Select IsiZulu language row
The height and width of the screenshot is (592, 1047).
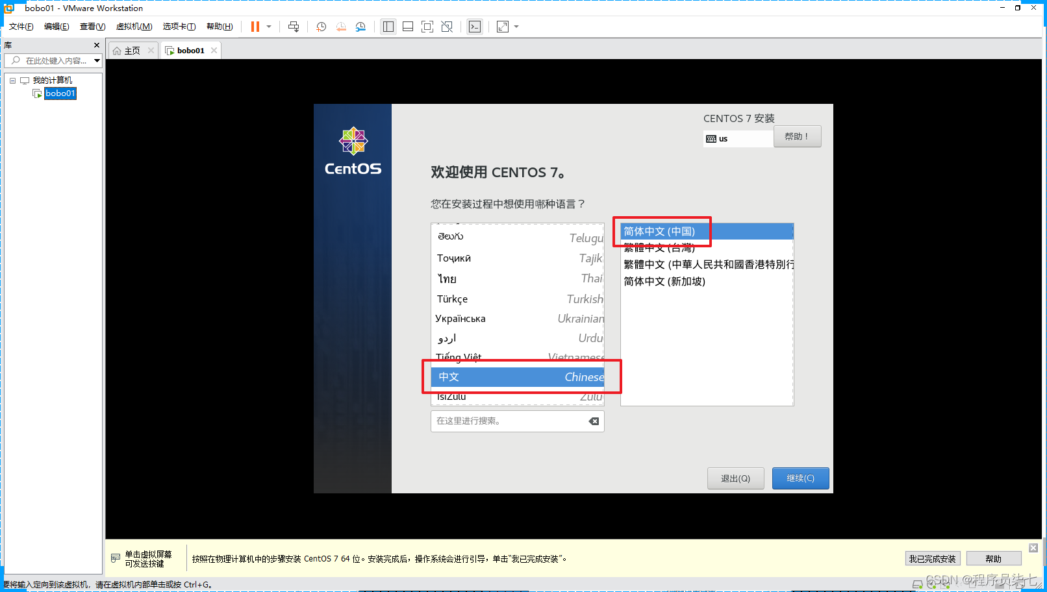coord(518,397)
